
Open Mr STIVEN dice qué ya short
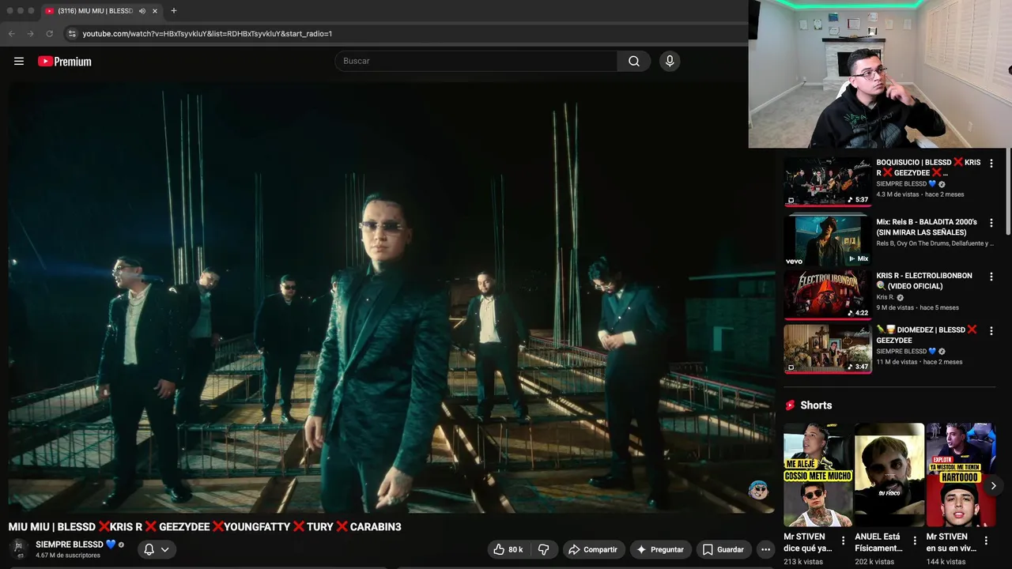click(818, 475)
